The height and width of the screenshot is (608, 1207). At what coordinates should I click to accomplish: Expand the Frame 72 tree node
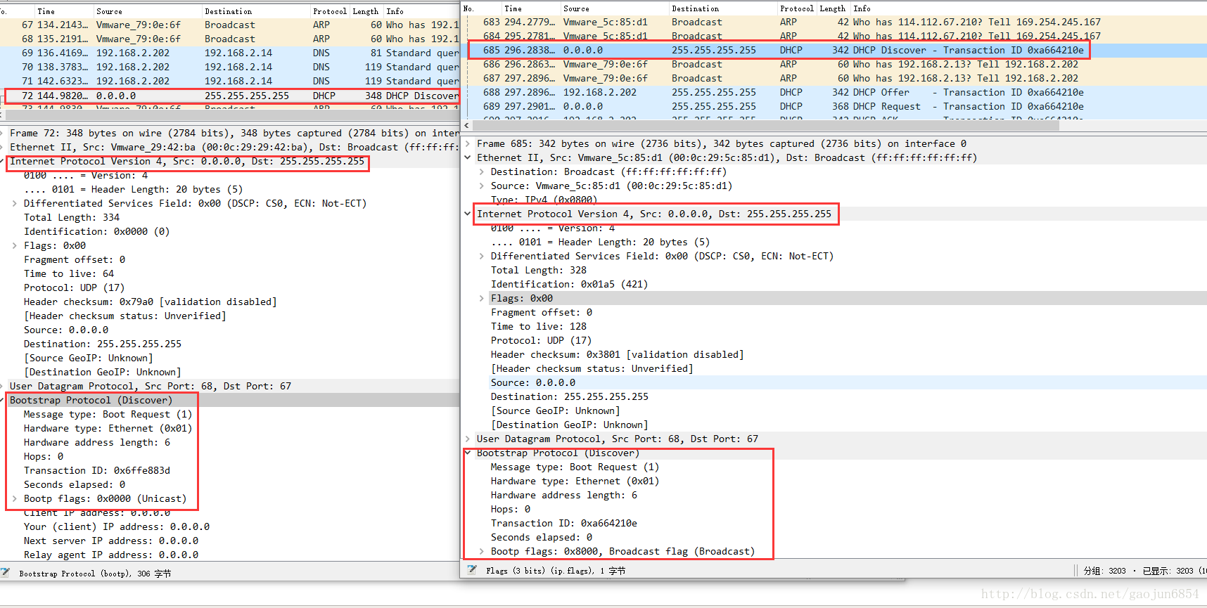click(3, 133)
